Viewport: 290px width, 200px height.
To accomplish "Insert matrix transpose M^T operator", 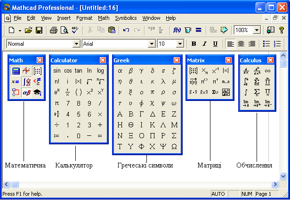I will pos(215,82).
